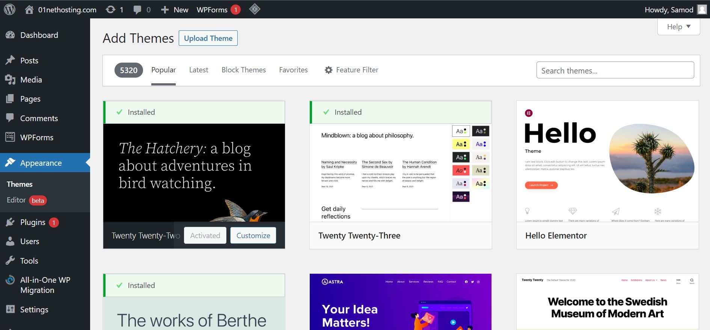The image size is (710, 330).
Task: Click the Upload Theme button
Action: (208, 38)
